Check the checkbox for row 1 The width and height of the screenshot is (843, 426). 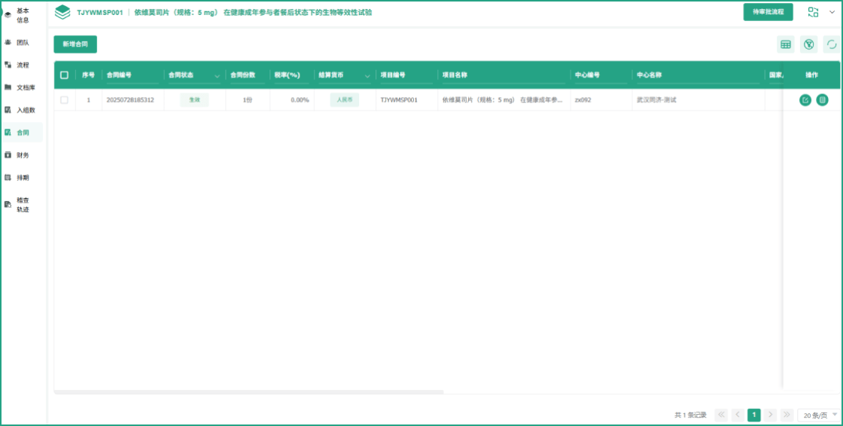(64, 100)
